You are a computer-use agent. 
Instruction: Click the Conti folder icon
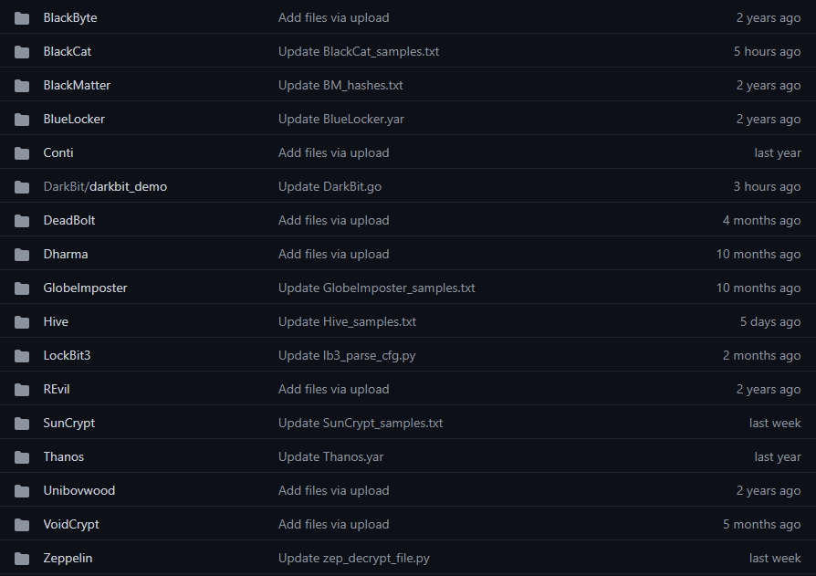click(x=23, y=152)
